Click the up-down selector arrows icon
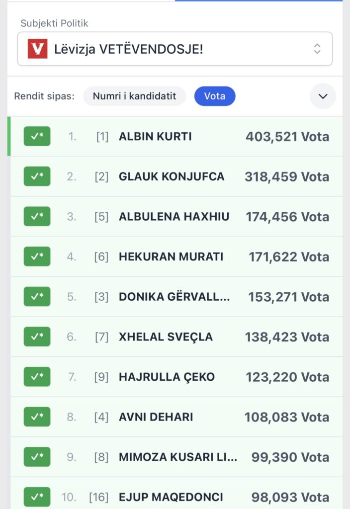The image size is (350, 509). pos(317,49)
